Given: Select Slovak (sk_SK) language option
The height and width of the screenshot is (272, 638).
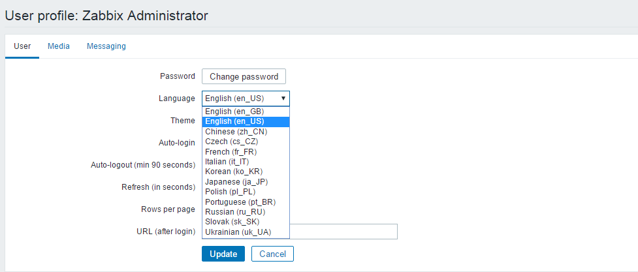Looking at the screenshot, I should click(x=245, y=222).
